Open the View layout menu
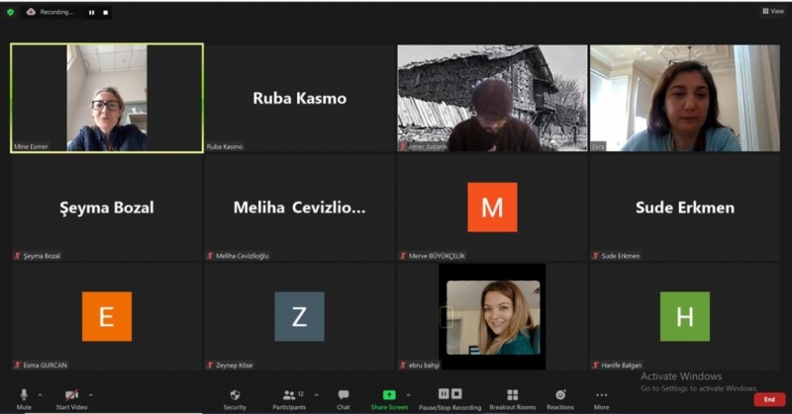 click(773, 11)
